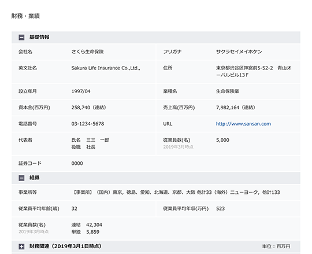312x254 pixels.
Task: Click the 売上高(百万円) label
Action: (x=179, y=108)
